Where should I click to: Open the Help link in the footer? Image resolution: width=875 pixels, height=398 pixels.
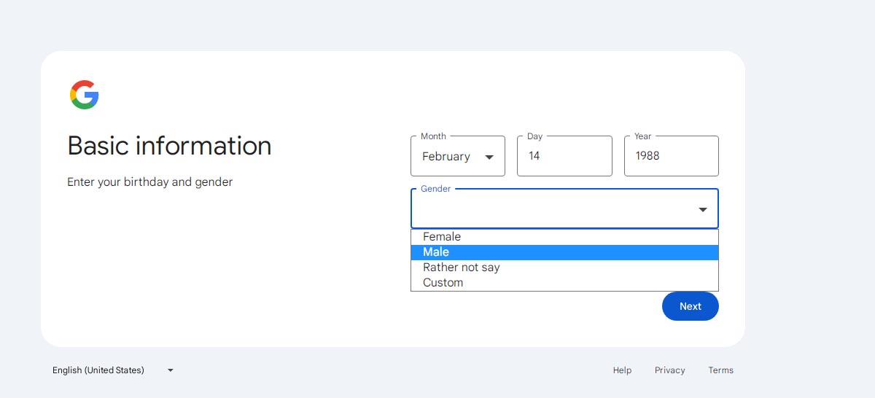[x=622, y=370]
